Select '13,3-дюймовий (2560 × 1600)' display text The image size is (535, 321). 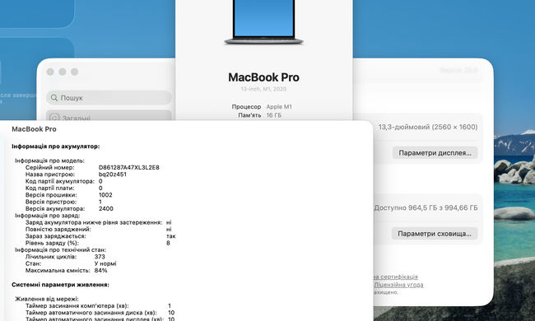coord(428,127)
